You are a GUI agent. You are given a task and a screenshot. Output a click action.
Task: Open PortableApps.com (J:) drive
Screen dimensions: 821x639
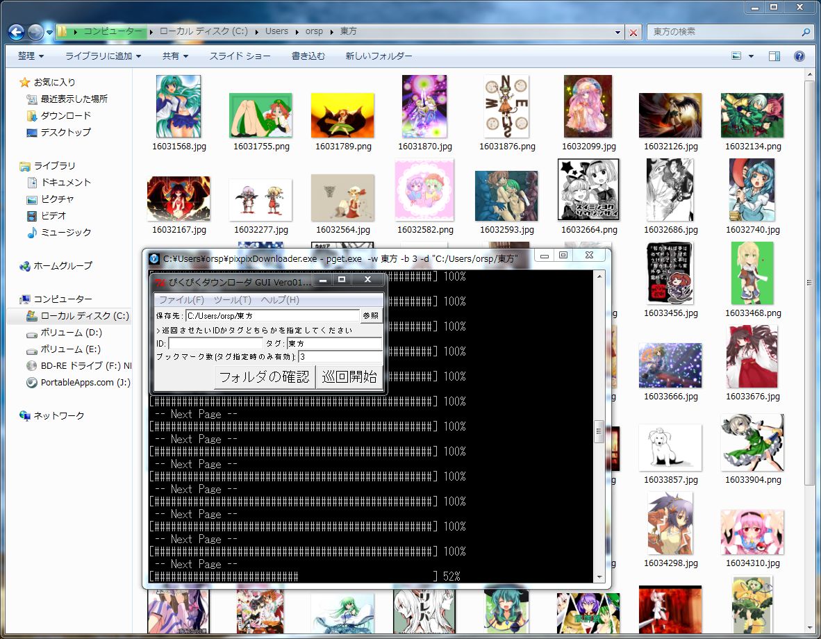coord(85,382)
